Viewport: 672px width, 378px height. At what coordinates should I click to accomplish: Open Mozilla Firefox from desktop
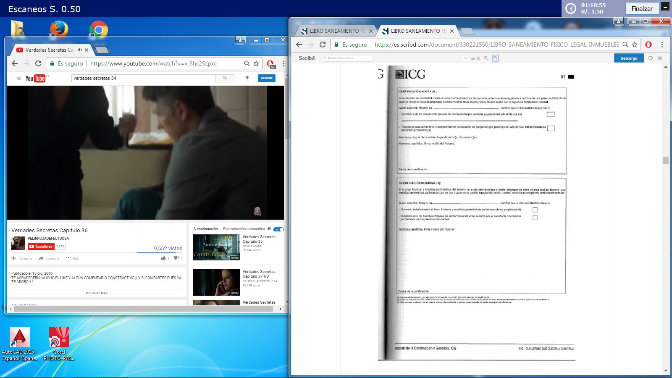(59, 29)
